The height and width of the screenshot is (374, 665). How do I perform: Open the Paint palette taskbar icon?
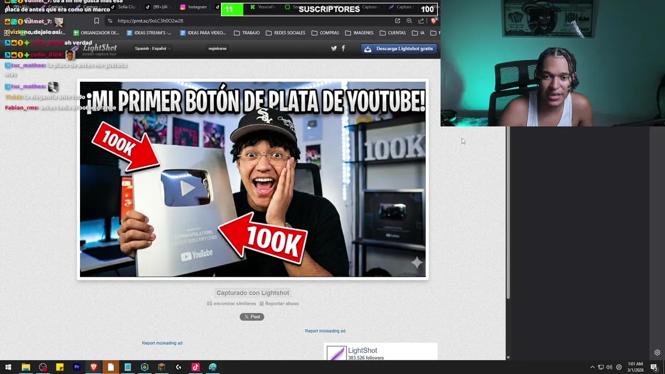pos(212,367)
